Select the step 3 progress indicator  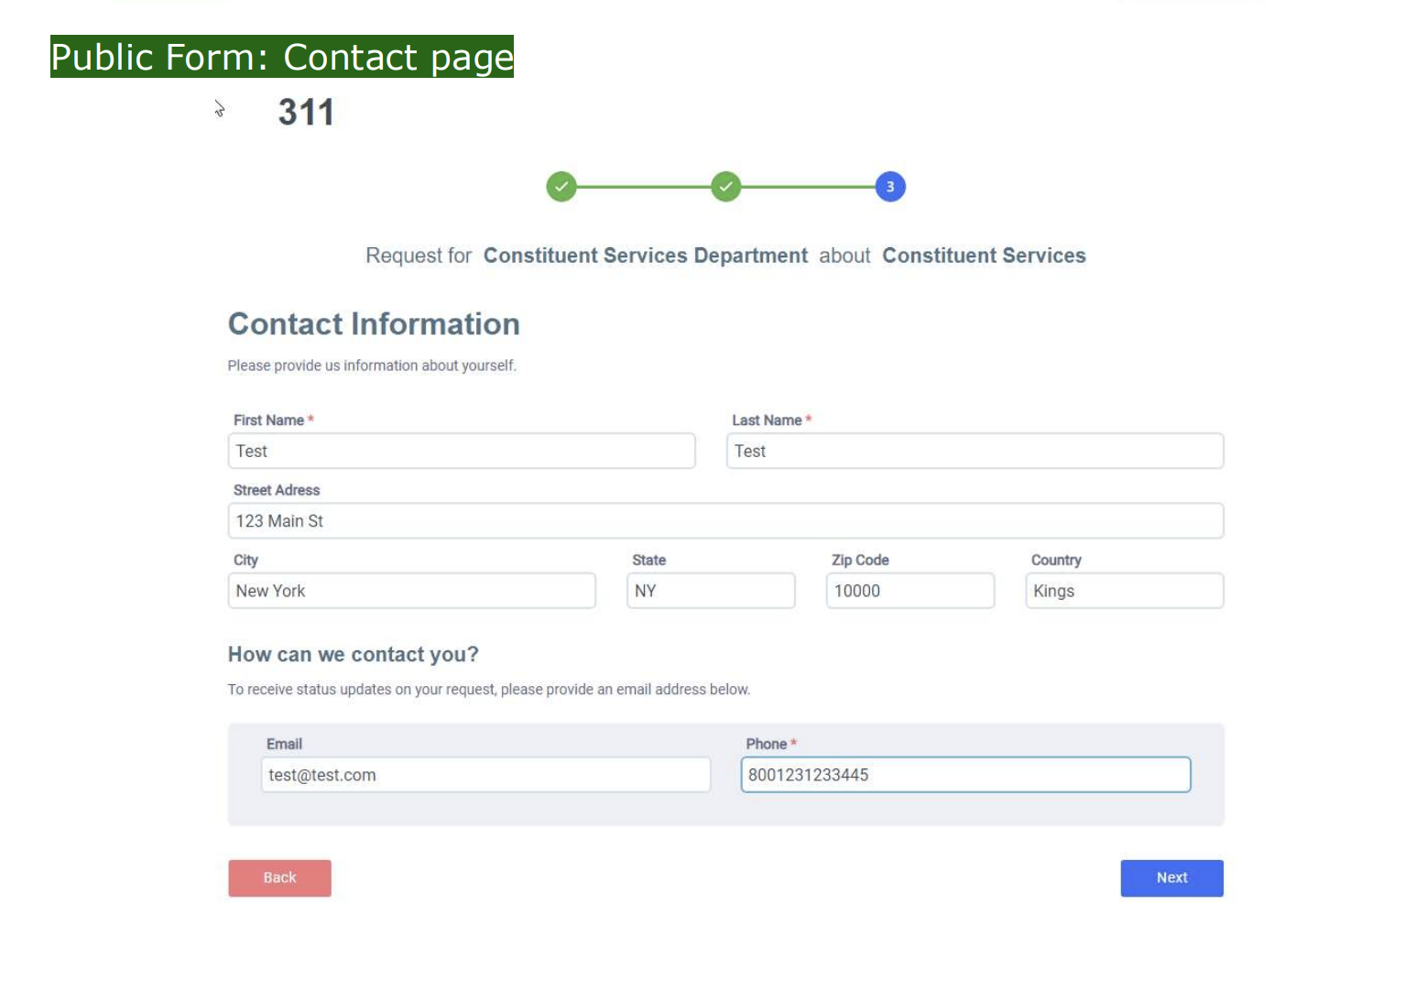coord(890,187)
